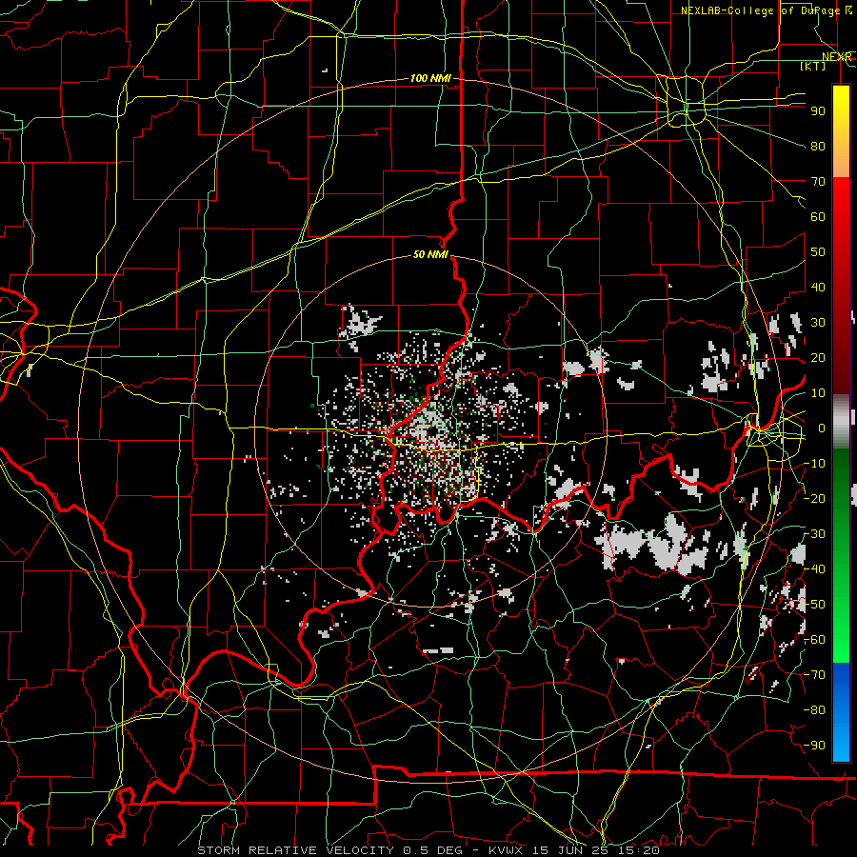Viewport: 857px width, 857px height.
Task: Click the 30 value on the velocity scale
Action: pyautogui.click(x=818, y=323)
